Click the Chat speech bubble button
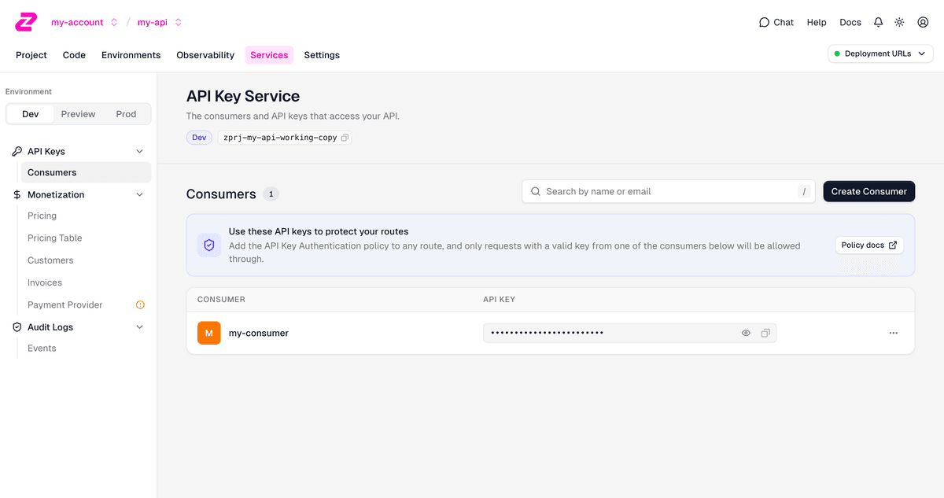944x498 pixels. click(x=776, y=22)
